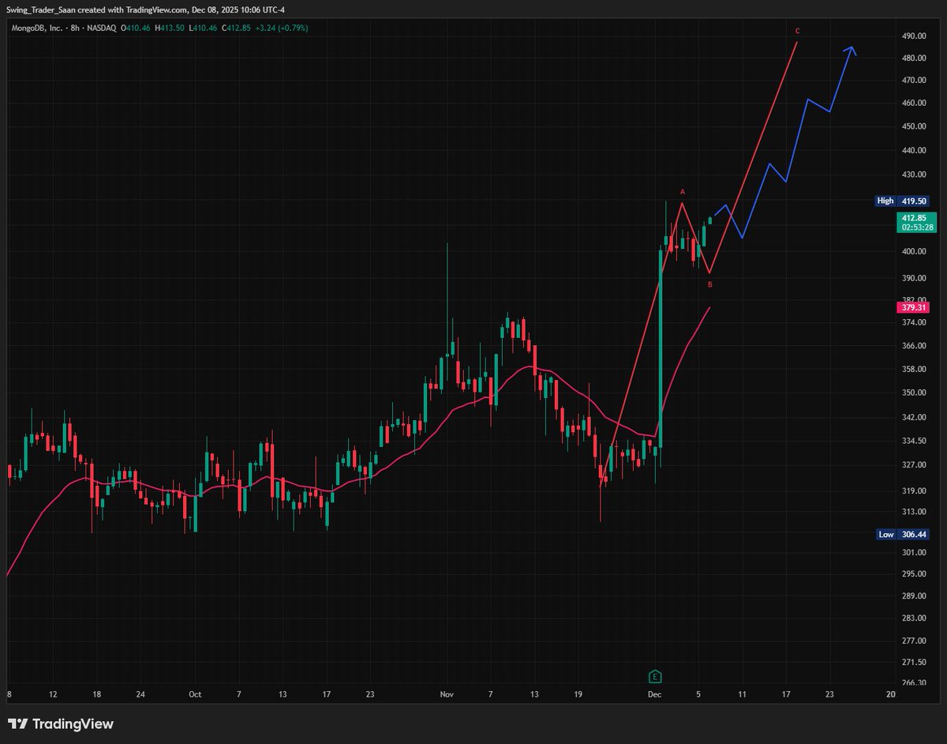The image size is (947, 744).
Task: Click the 374.00 price axis label
Action: (914, 322)
